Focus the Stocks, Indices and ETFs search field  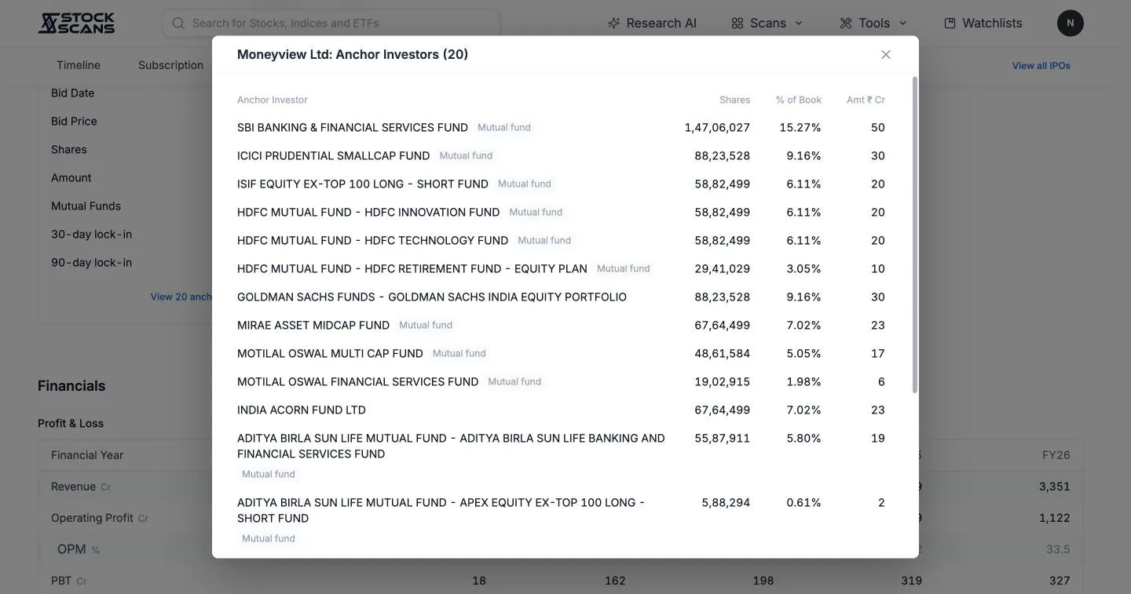(x=331, y=24)
